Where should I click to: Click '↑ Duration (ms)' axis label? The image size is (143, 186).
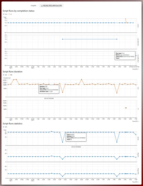[x=7, y=78]
